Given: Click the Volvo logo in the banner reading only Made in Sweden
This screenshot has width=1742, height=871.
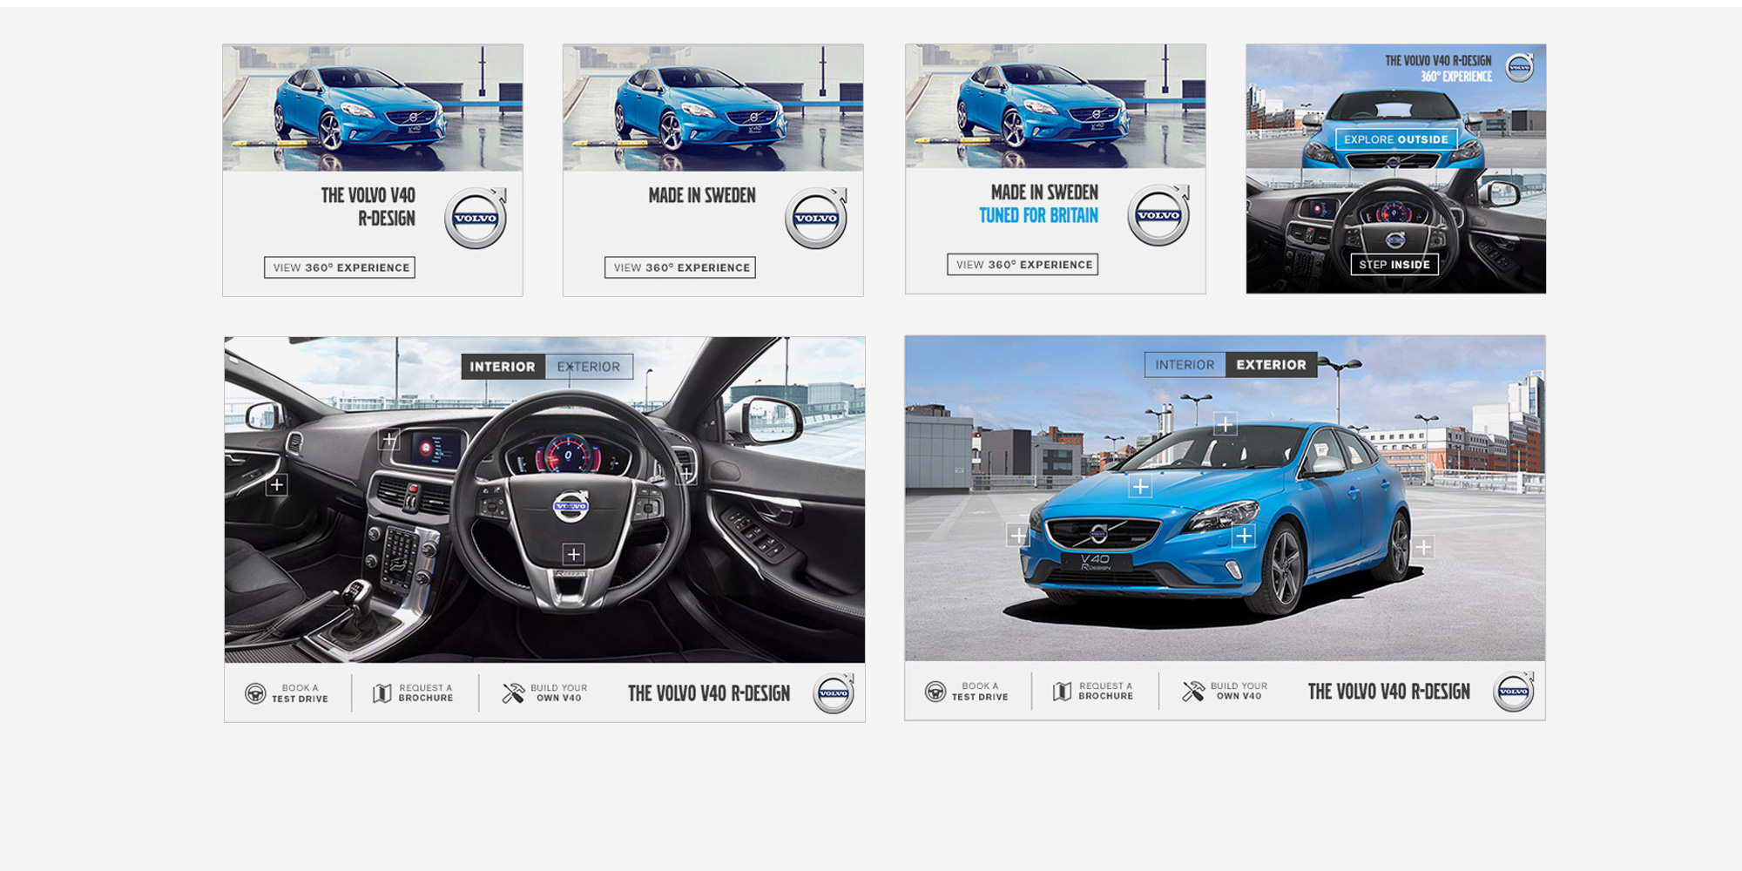Looking at the screenshot, I should (x=816, y=218).
